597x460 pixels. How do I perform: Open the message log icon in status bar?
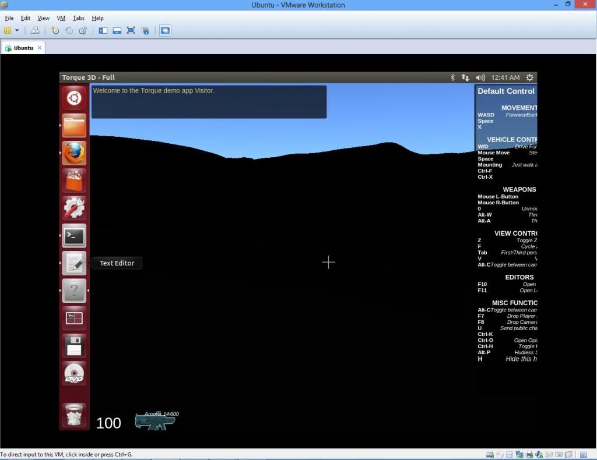click(x=583, y=454)
